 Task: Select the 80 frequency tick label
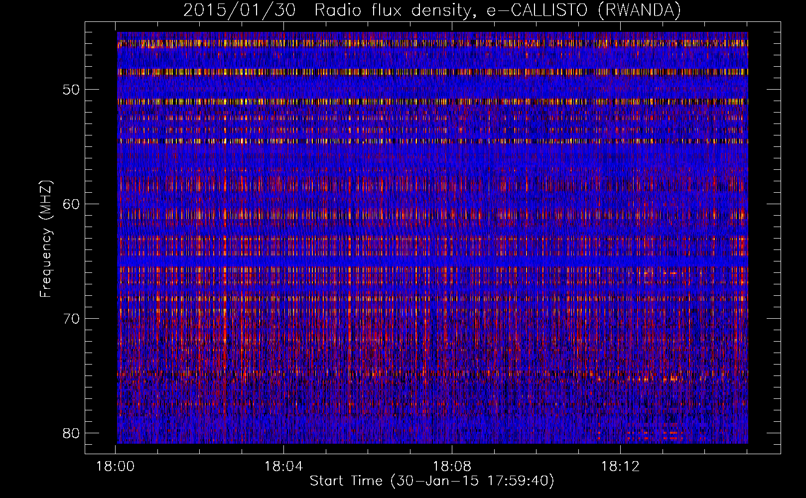coord(71,433)
